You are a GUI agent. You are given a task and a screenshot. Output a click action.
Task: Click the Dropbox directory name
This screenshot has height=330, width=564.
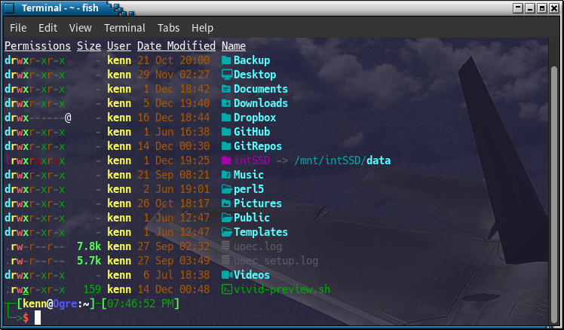pos(255,118)
